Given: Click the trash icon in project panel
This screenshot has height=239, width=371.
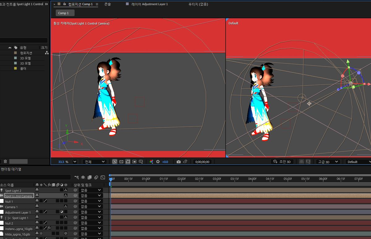Looking at the screenshot, I should coord(5,162).
